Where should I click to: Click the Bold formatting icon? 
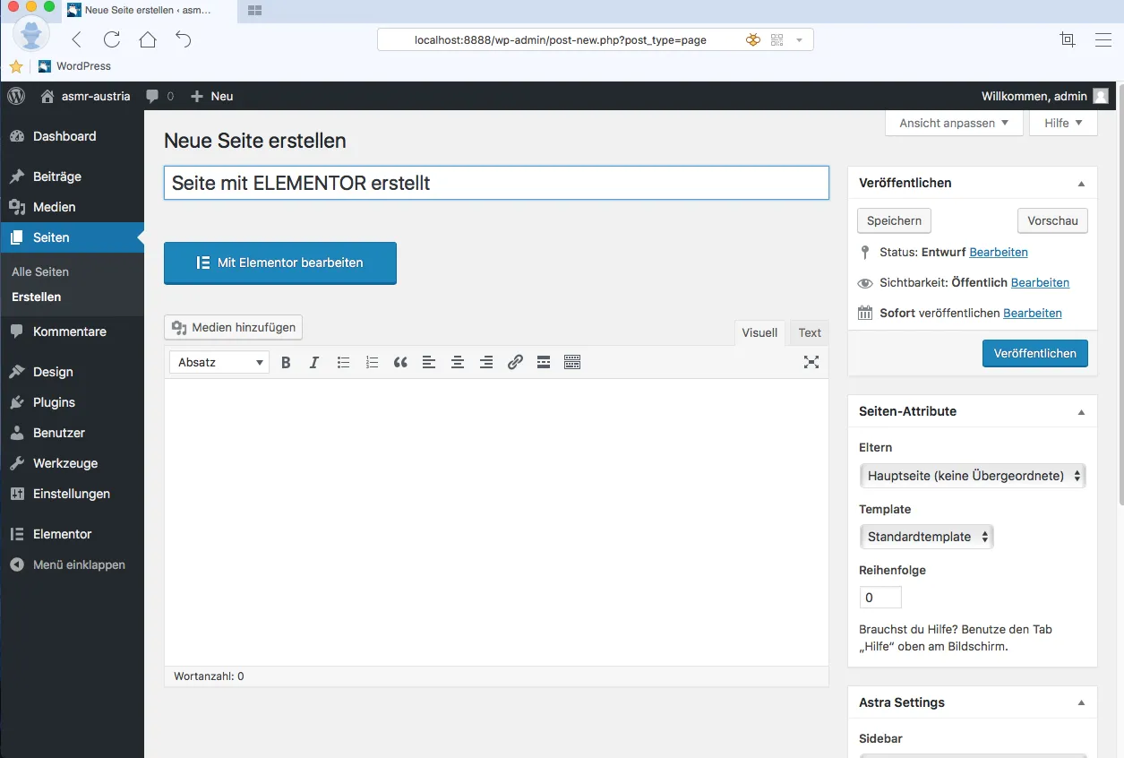point(286,362)
